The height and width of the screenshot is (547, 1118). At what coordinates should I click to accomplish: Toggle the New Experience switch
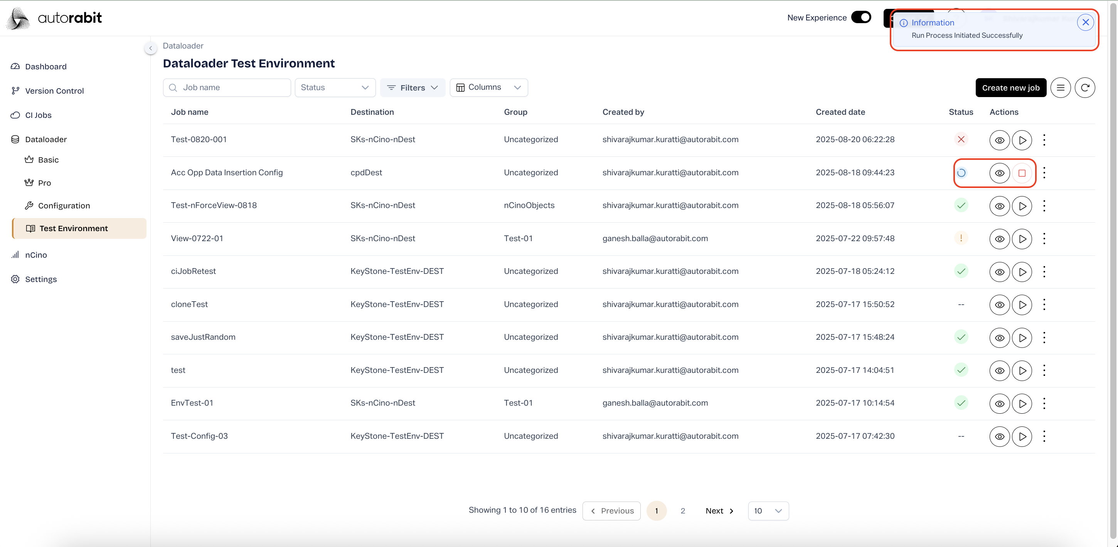tap(860, 17)
